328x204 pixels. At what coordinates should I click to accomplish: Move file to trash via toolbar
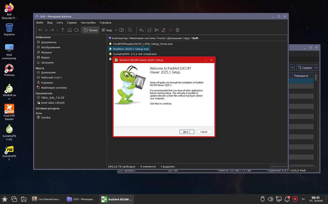(177, 30)
